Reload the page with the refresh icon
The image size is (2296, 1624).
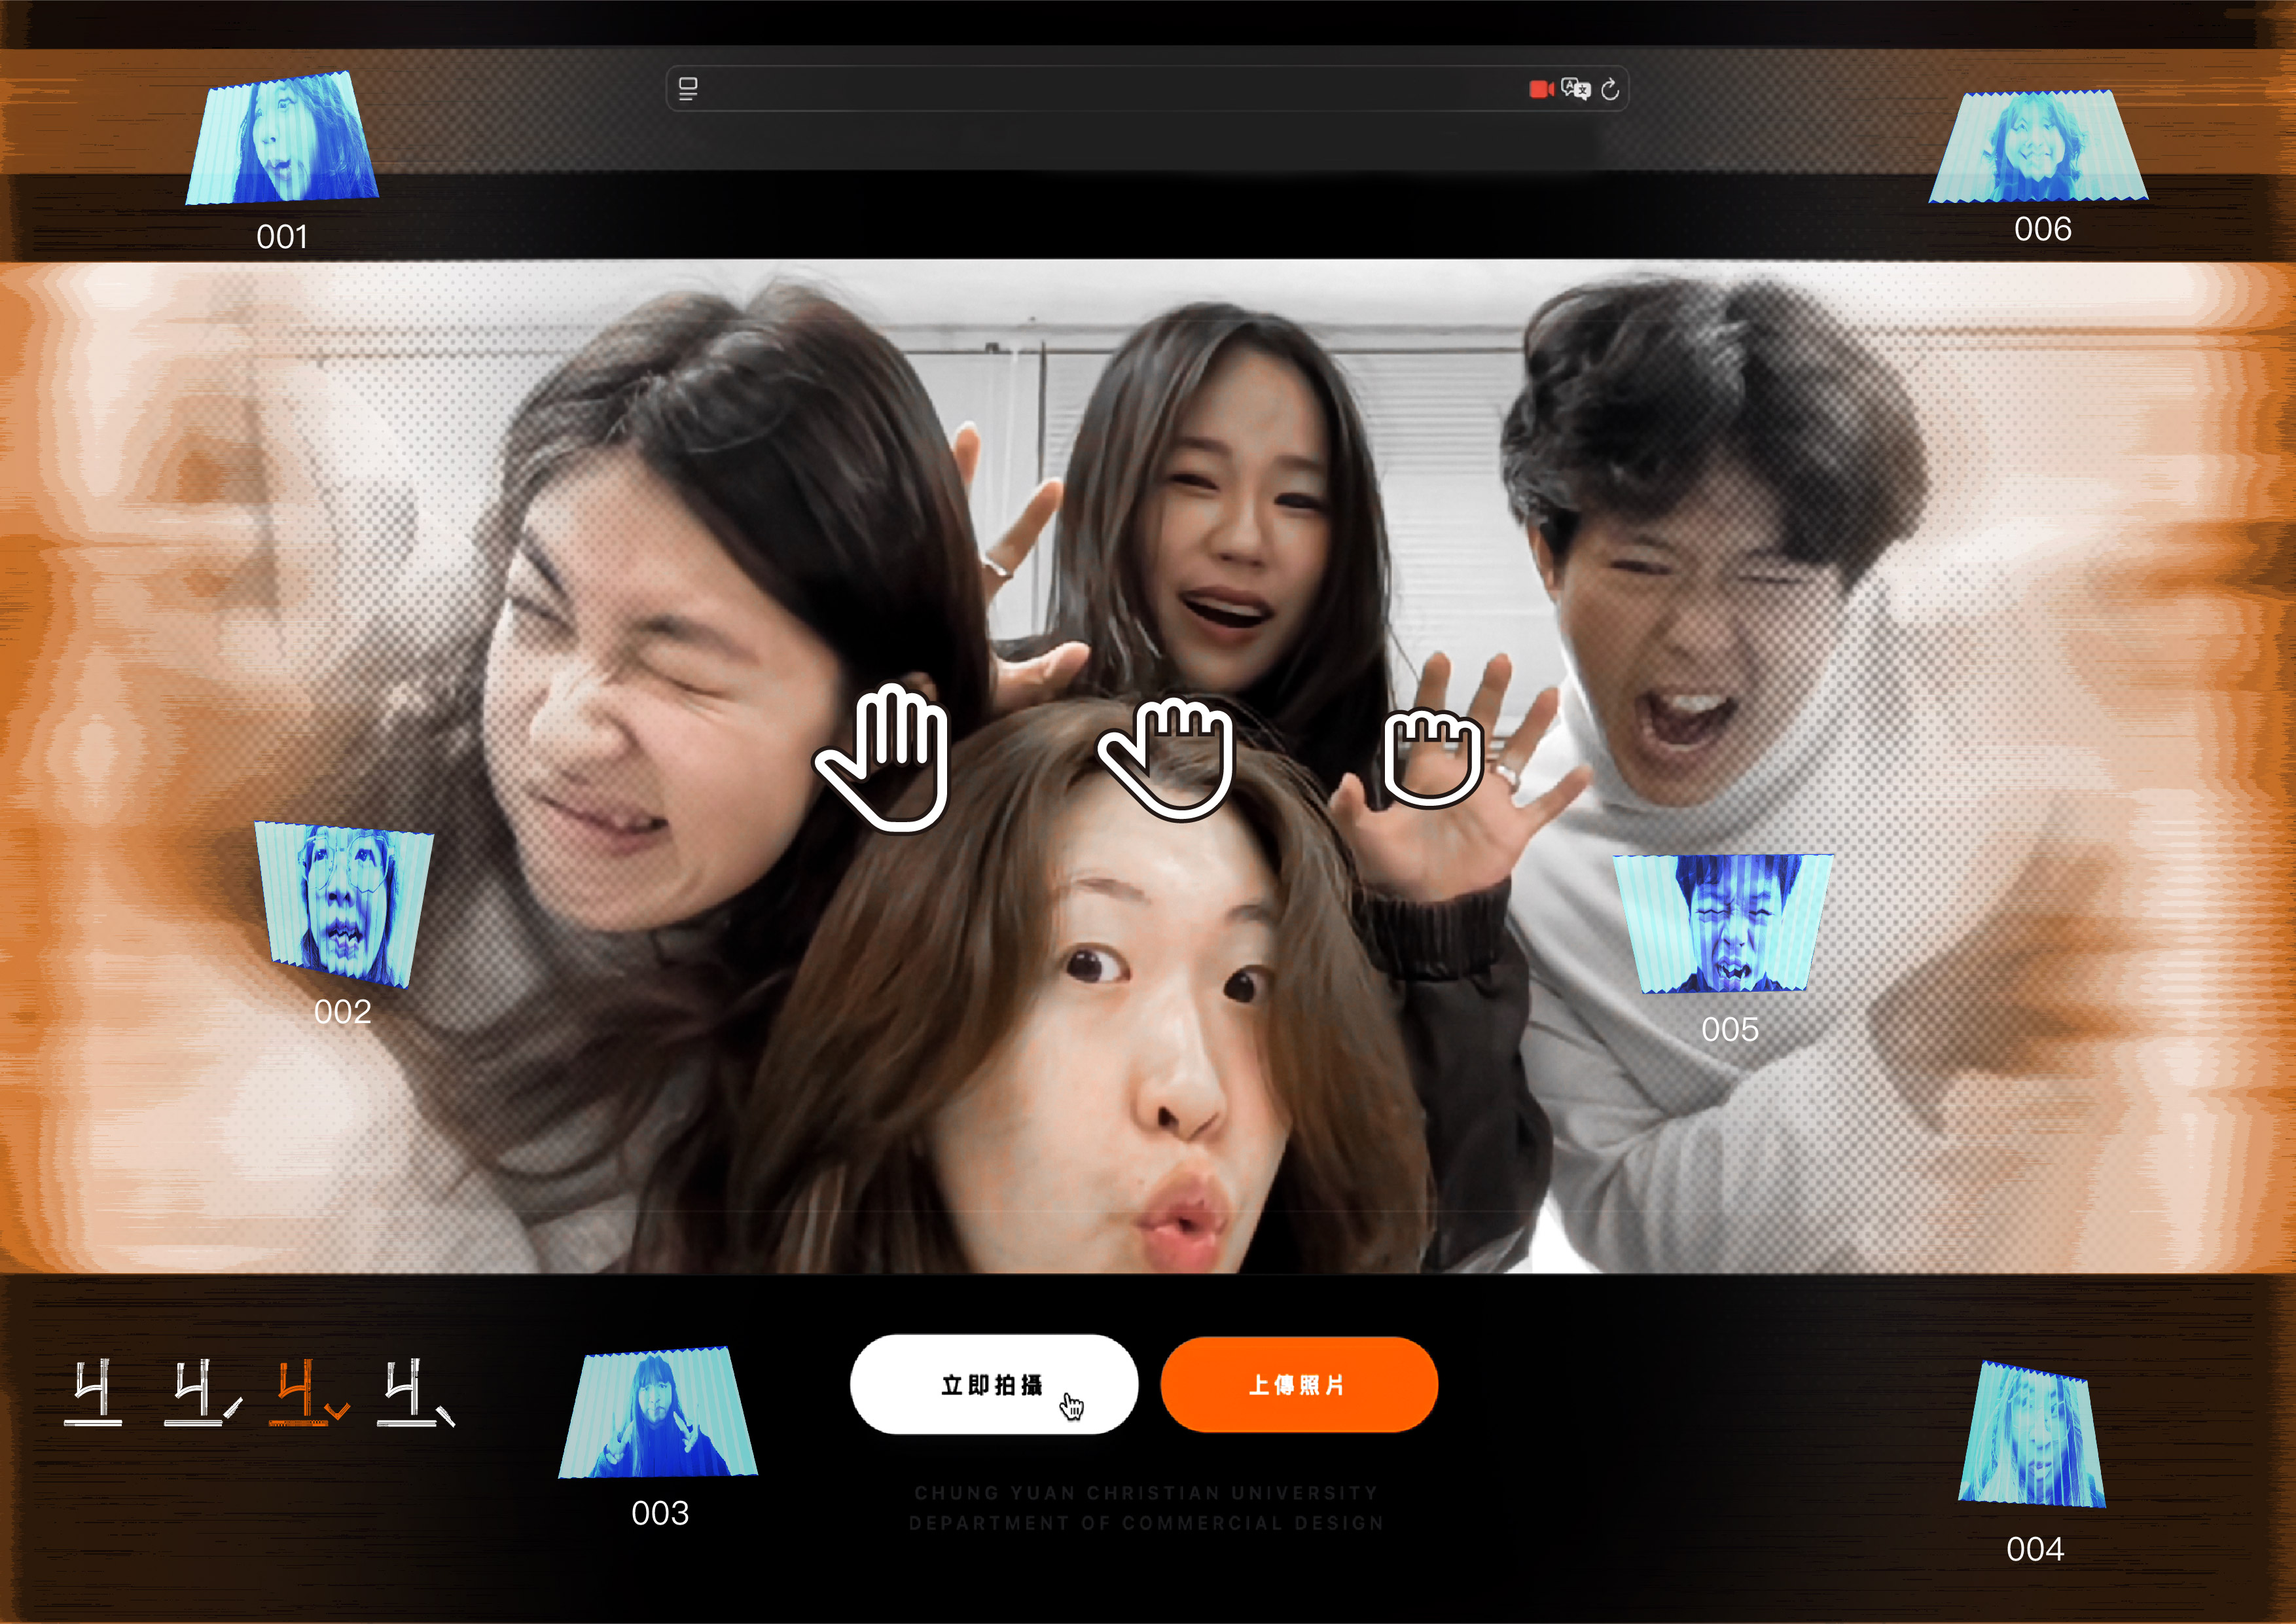tap(1610, 89)
